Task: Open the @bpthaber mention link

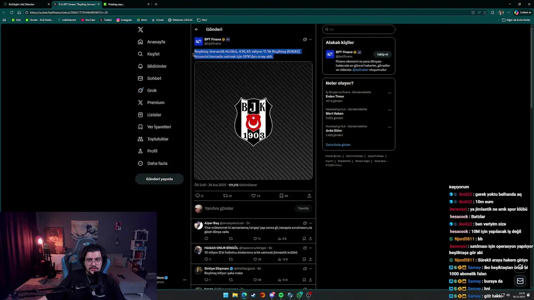Action: tap(360, 70)
